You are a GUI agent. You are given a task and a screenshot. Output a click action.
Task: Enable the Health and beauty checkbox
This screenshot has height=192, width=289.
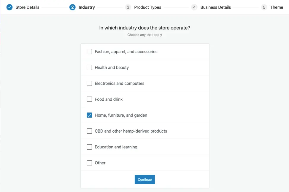tap(89, 67)
